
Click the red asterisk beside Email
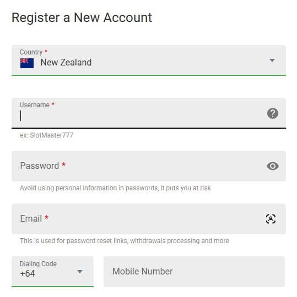point(46,217)
